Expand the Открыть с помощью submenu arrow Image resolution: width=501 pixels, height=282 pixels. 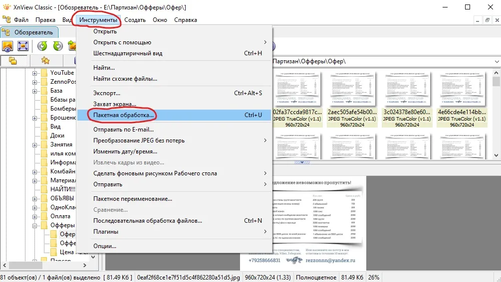[x=265, y=42]
